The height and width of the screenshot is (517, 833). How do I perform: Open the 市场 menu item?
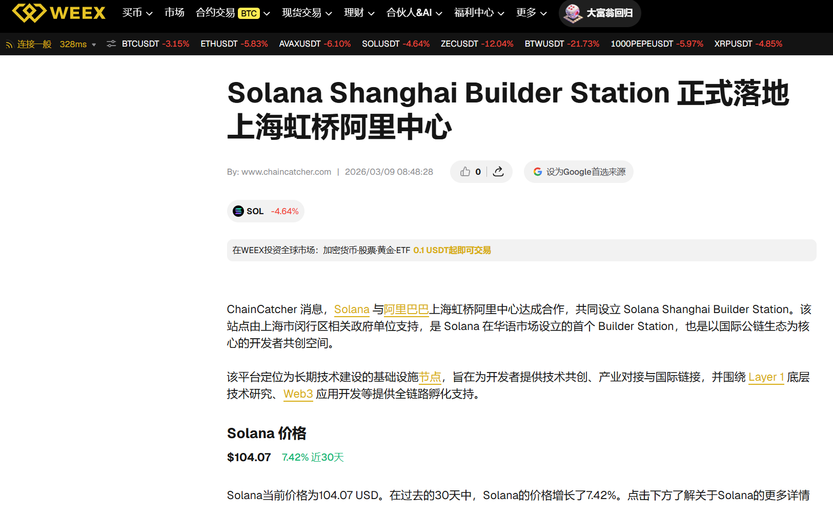tap(174, 13)
